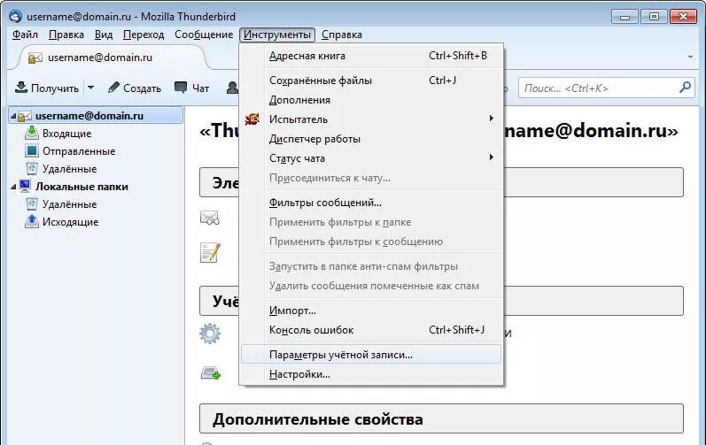Click the Испытатель pirate icon in menu

point(252,119)
